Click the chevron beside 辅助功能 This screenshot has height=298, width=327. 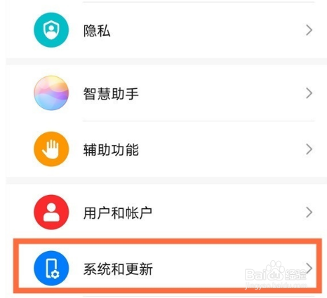(x=309, y=149)
